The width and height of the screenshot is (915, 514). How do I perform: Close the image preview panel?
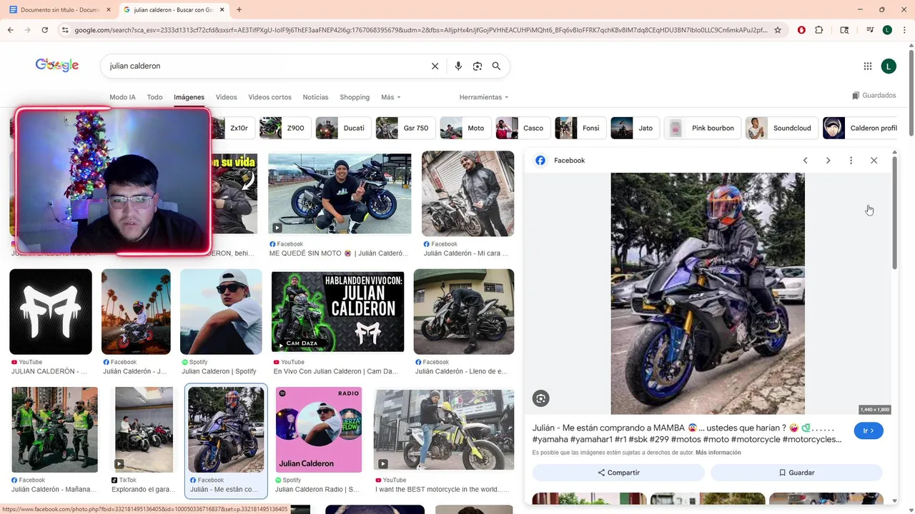point(874,161)
